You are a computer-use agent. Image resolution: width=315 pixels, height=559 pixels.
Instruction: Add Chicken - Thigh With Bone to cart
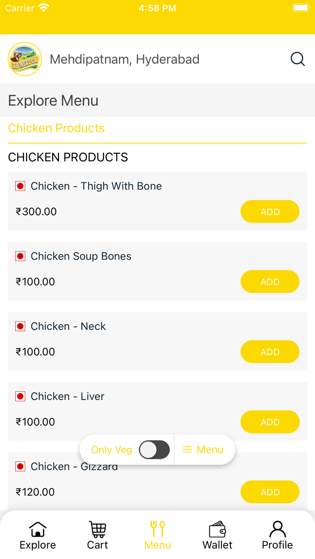(270, 211)
